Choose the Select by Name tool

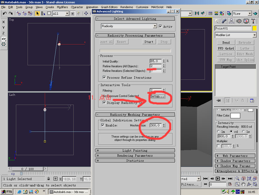[43, 13]
